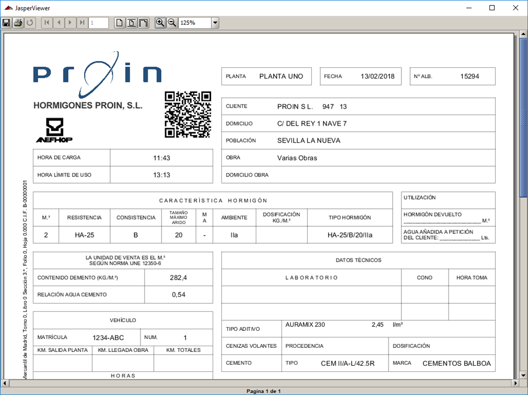This screenshot has height=395, width=528.
Task: Click the resistance value HA-25
Action: click(x=84, y=235)
